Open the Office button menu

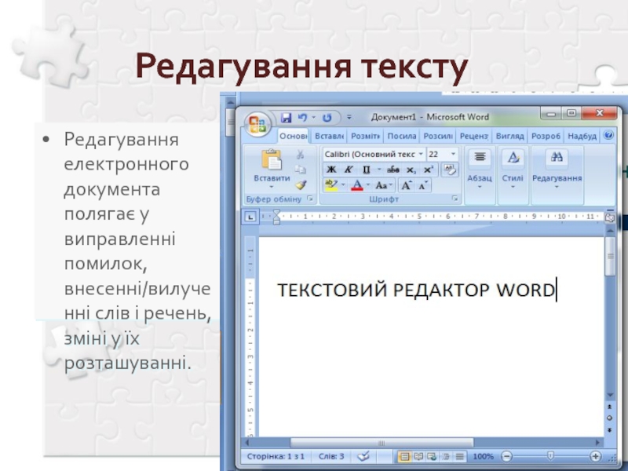click(257, 123)
